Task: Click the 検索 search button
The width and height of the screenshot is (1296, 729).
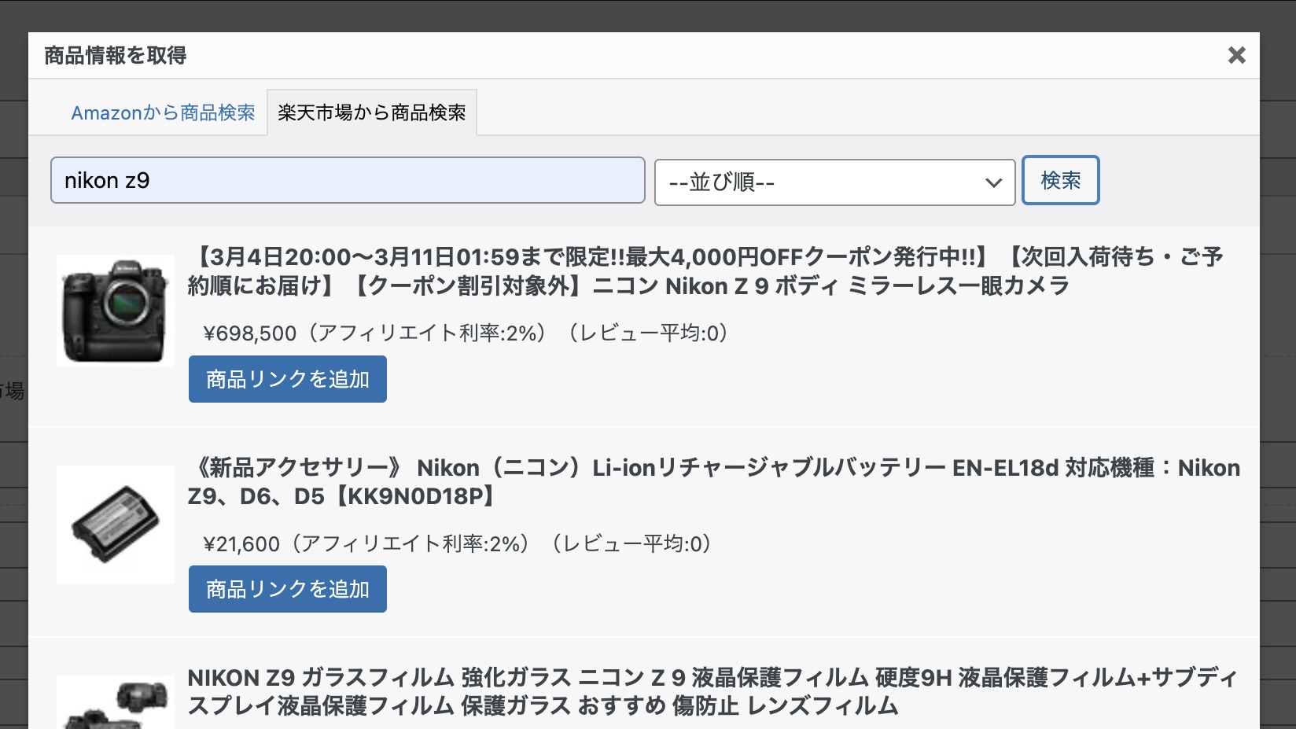Action: pos(1060,181)
